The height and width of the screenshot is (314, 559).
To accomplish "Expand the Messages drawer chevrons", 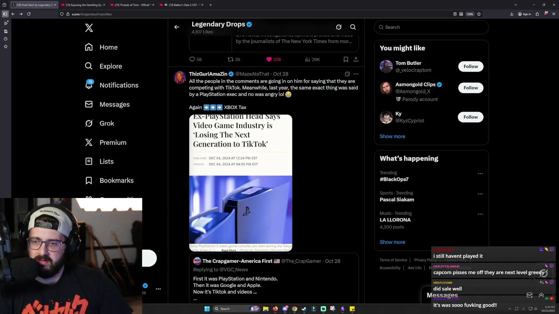I will point(541,295).
